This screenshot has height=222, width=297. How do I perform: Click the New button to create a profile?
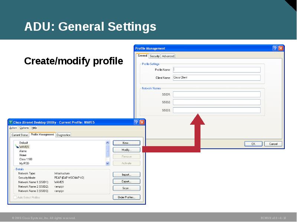click(x=126, y=142)
